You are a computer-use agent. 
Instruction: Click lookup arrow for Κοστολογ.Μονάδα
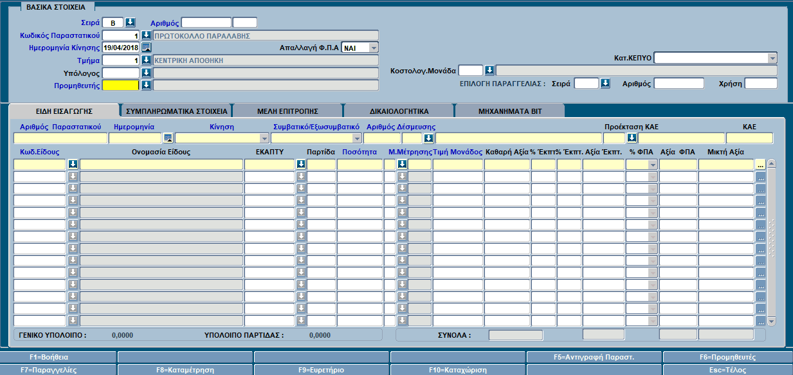[489, 70]
